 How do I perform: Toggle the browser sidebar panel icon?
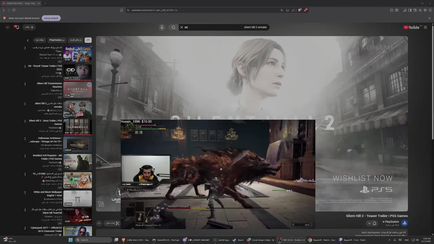click(410, 10)
